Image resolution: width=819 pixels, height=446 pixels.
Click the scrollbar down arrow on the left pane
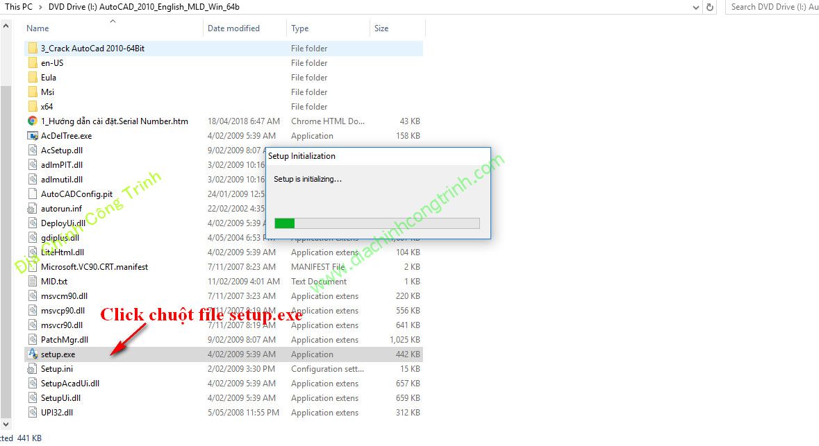6,424
